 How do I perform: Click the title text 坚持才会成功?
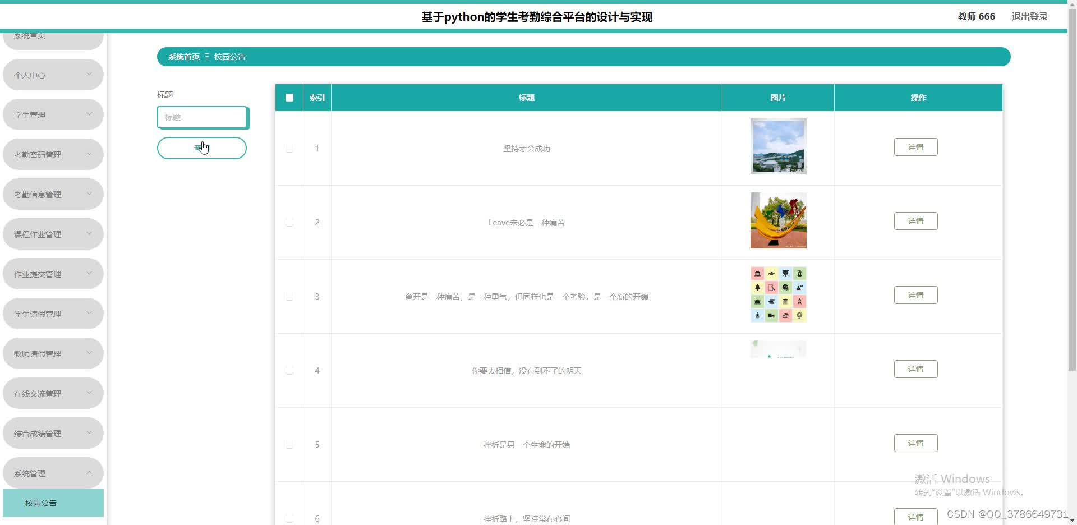click(x=527, y=149)
